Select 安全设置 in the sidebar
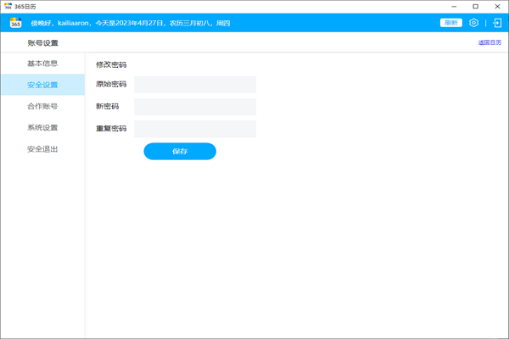509x339 pixels. [x=42, y=85]
